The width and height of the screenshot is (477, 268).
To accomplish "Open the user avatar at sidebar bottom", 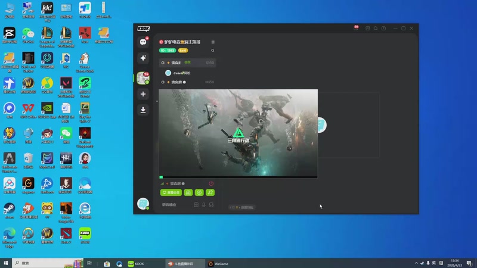I will pyautogui.click(x=143, y=204).
